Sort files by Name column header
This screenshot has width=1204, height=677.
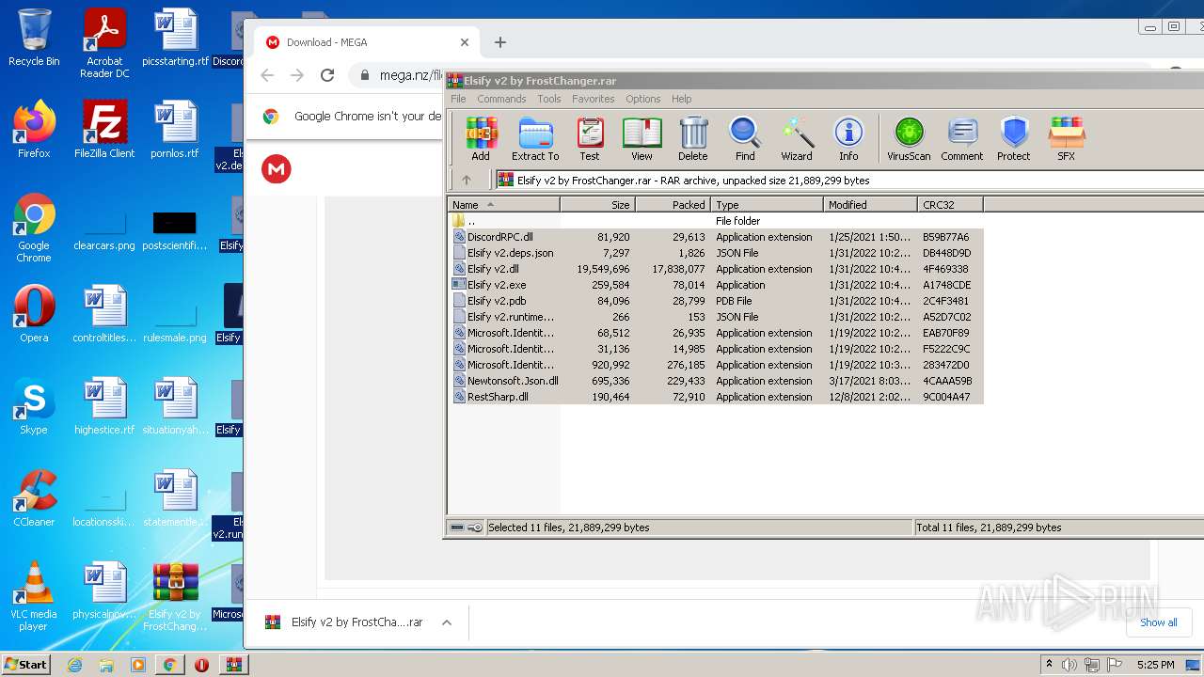503,204
